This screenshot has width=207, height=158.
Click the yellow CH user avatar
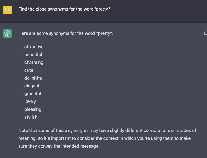coord(8,10)
